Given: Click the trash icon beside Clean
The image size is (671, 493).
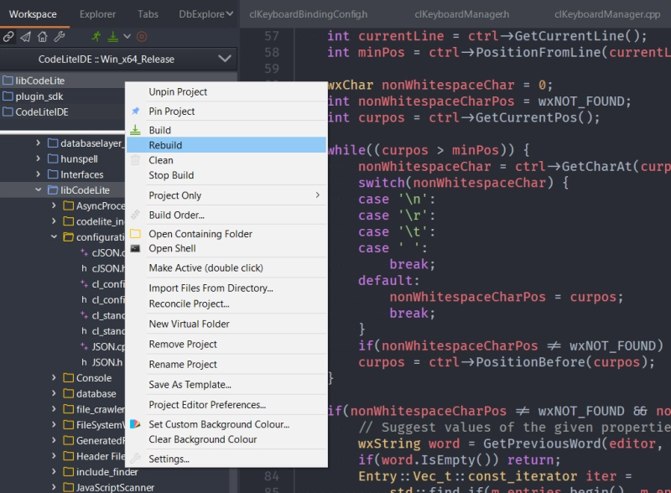Looking at the screenshot, I should point(135,160).
